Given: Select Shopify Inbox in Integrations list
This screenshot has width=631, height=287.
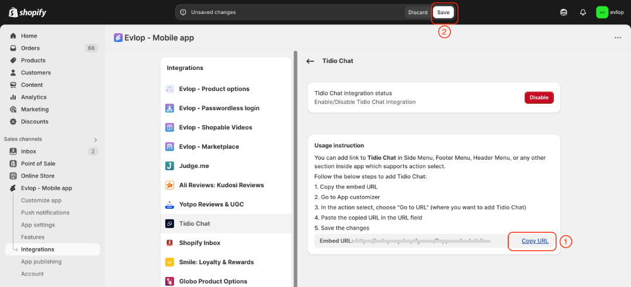Looking at the screenshot, I should tap(199, 243).
